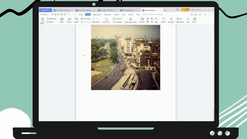Image resolution: width=247 pixels, height=139 pixels.
Task: Click the find commands search box
Action: (x=152, y=15)
